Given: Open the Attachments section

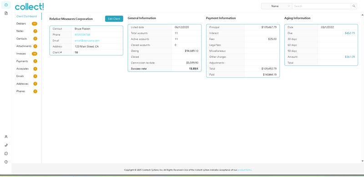Looking at the screenshot, I should (x=24, y=46).
